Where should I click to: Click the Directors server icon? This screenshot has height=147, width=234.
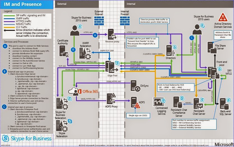170,50
